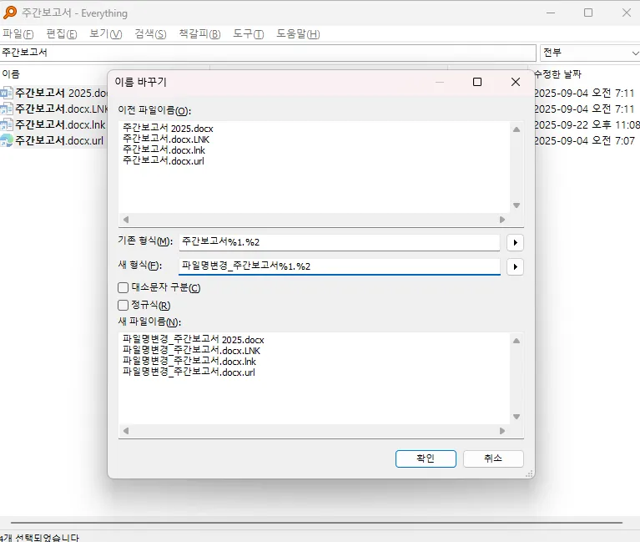Viewport: 640px width, 542px height.
Task: Select 주간보고서 2025.docx in old names list
Action: click(168, 129)
